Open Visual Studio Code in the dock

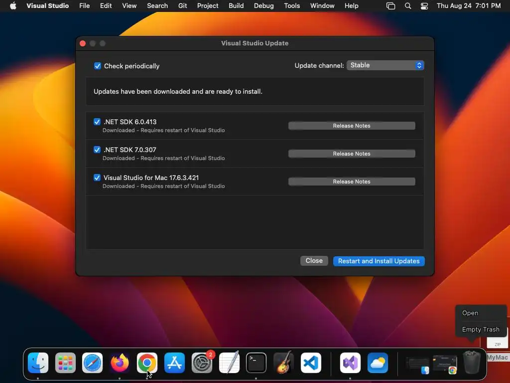pyautogui.click(x=311, y=363)
